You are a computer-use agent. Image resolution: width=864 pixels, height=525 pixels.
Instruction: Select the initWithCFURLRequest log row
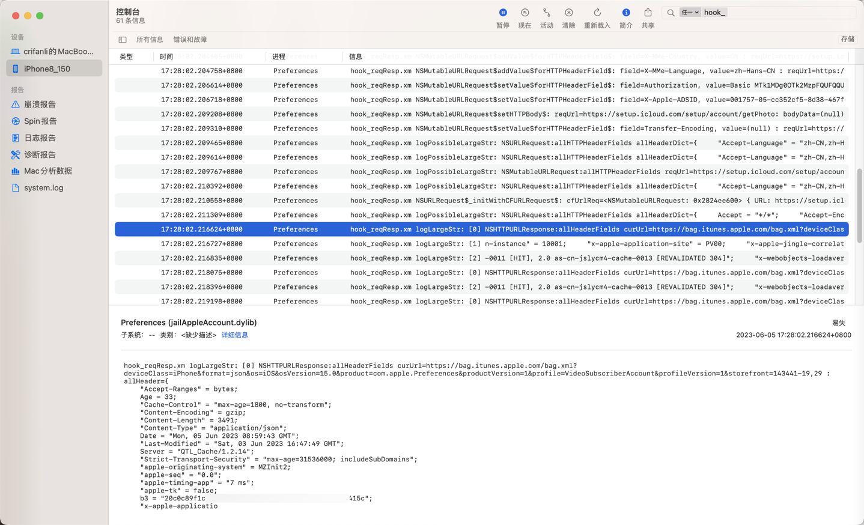pyautogui.click(x=482, y=201)
